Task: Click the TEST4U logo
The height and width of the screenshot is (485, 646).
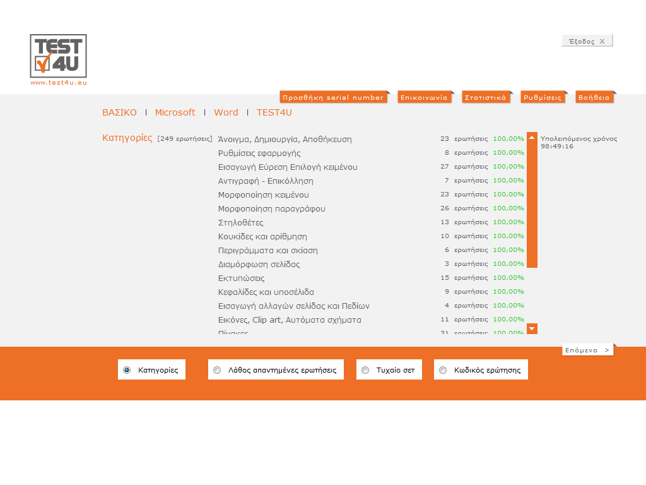Action: [58, 56]
